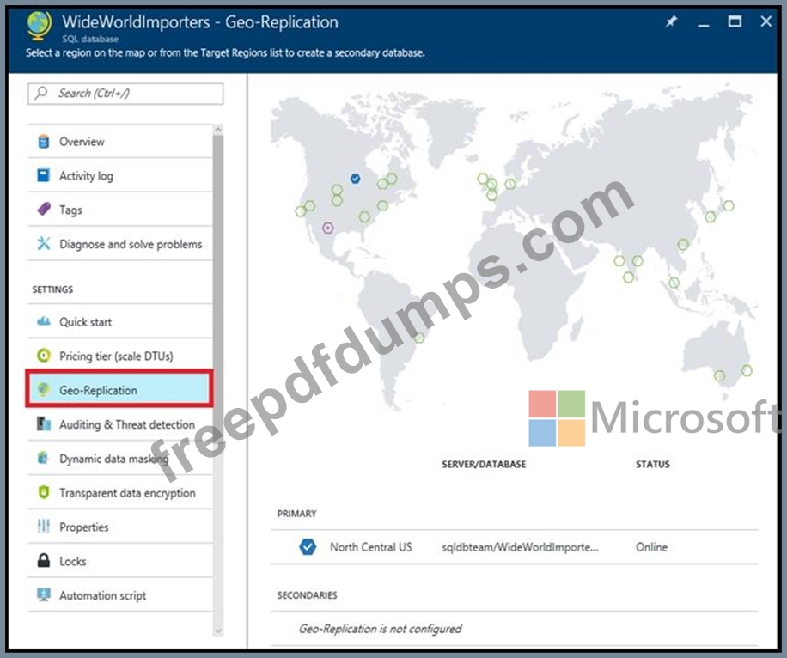Click the Transparent data encryption shield icon
Viewport: 787px width, 658px height.
(x=44, y=492)
